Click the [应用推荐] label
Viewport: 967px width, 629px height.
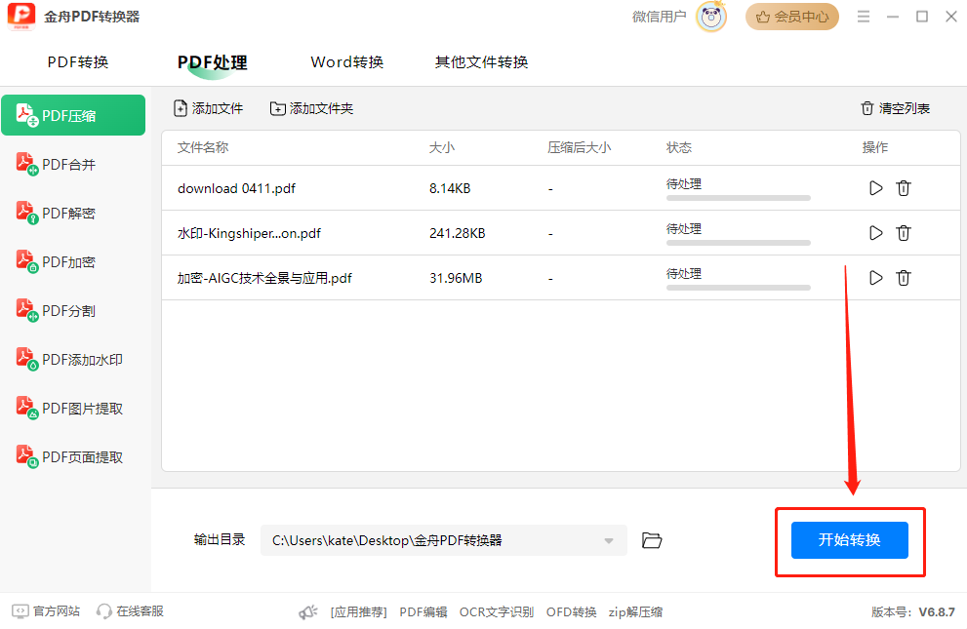click(358, 611)
